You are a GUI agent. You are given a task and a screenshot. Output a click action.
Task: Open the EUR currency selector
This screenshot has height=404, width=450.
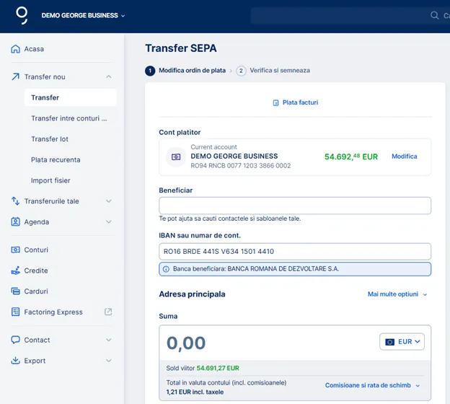pyautogui.click(x=402, y=341)
